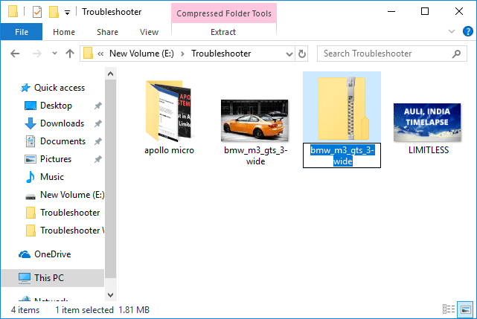The width and height of the screenshot is (477, 319).
Task: Expand the ribbon with the chevron
Action: point(452,31)
